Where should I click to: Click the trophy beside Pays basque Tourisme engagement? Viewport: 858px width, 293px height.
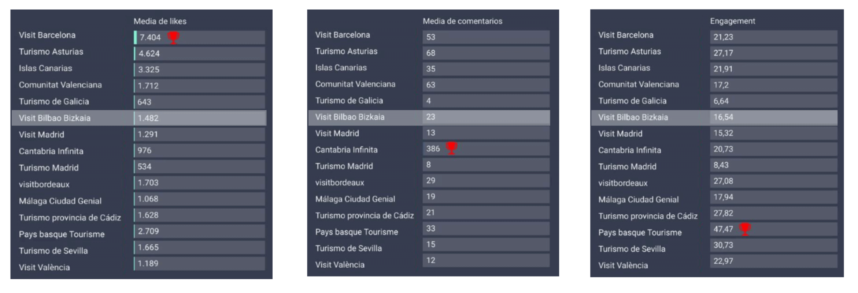pyautogui.click(x=745, y=229)
